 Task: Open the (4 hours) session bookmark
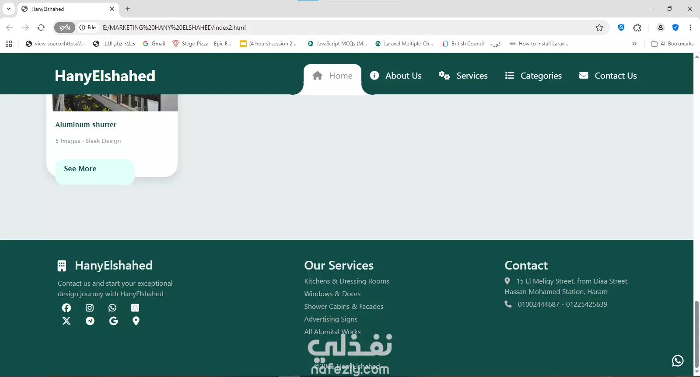[268, 44]
